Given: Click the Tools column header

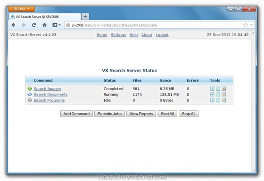Looking at the screenshot, I should pyautogui.click(x=215, y=80).
